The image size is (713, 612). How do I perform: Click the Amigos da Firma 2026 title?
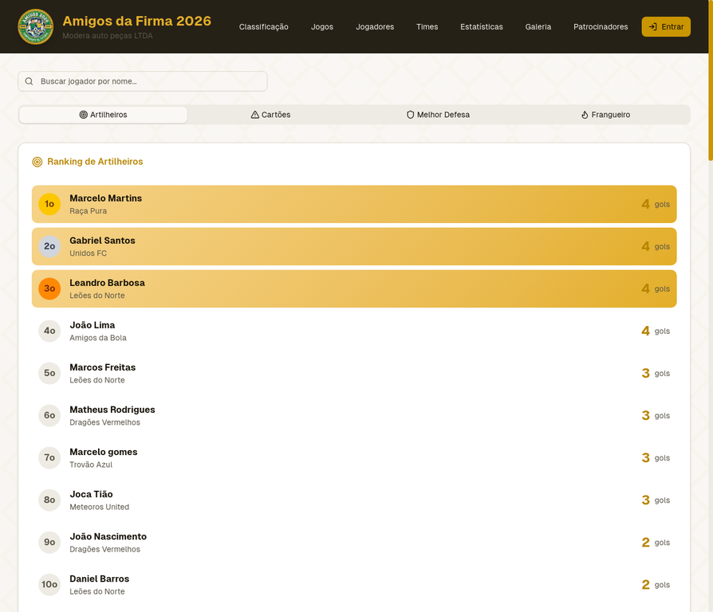pyautogui.click(x=136, y=21)
